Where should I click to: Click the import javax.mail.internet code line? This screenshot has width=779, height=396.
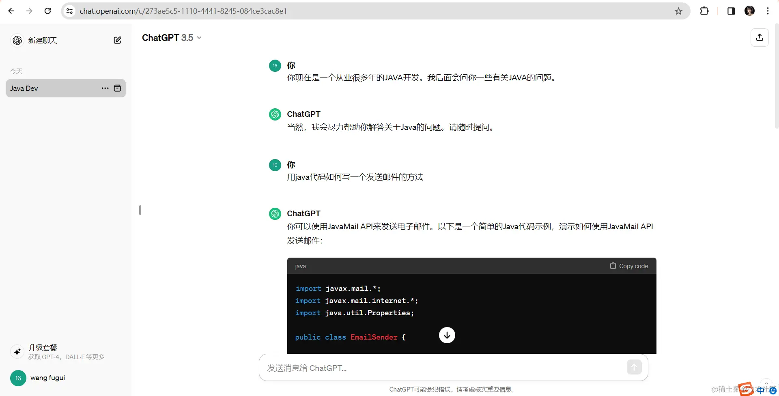point(356,301)
